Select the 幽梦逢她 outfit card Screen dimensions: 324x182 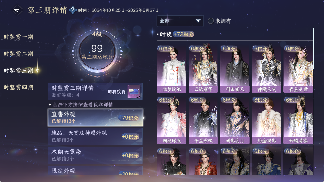click(171, 69)
